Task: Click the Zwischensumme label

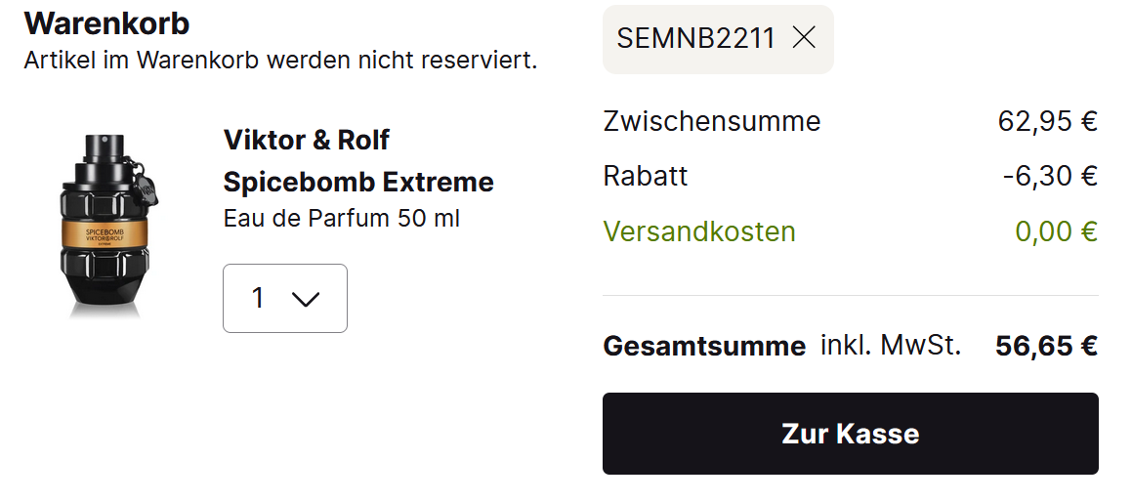Action: click(x=712, y=121)
